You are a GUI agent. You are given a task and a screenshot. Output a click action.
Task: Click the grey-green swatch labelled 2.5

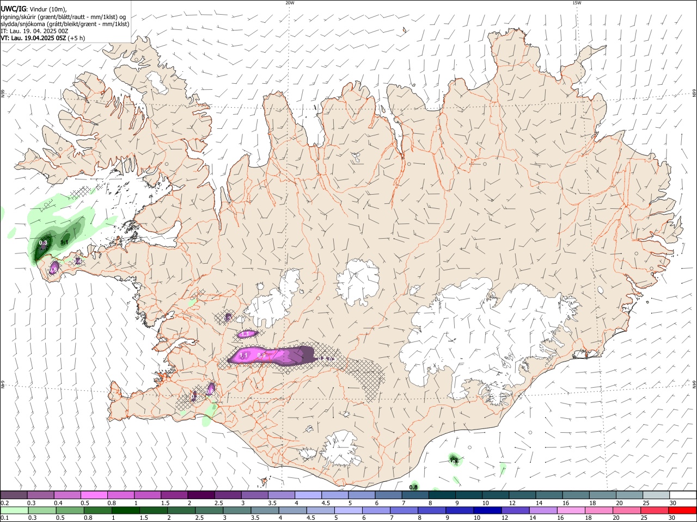click(209, 511)
